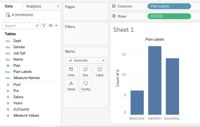Viewport: 200px width, 127px height.
Task: Open the view options dropdown arrow
Action: tap(56, 26)
